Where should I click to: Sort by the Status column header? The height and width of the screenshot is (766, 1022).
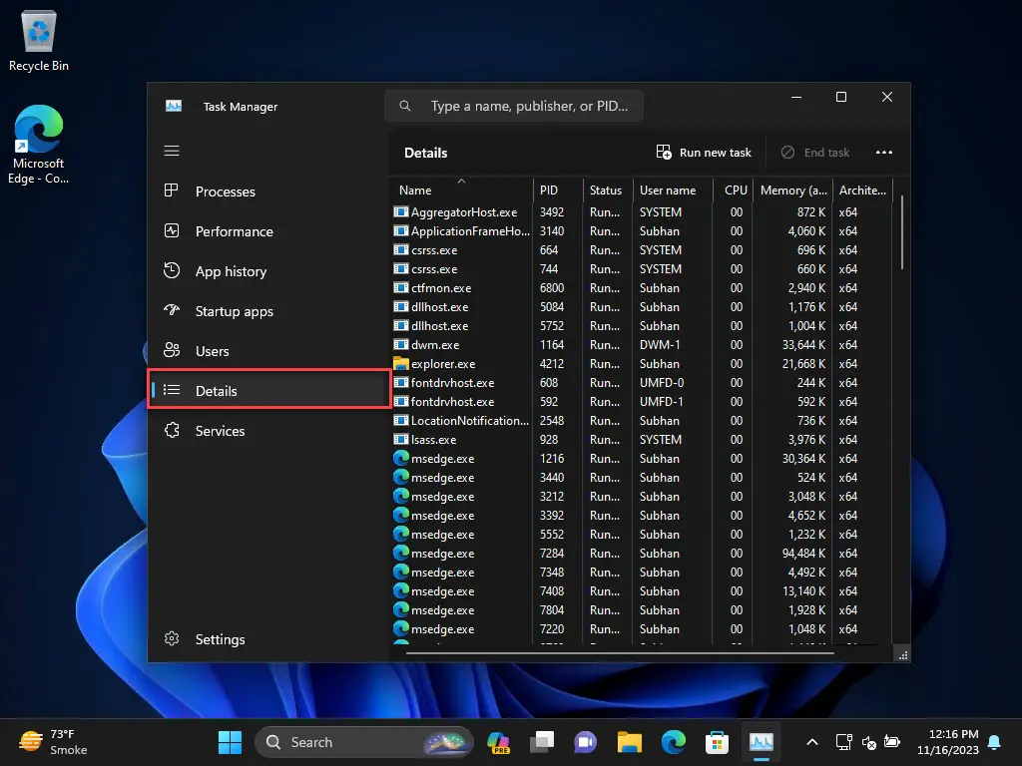pos(607,190)
